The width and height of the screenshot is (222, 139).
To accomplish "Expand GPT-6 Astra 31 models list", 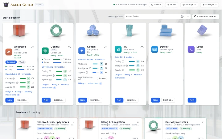I will pos(54,67).
